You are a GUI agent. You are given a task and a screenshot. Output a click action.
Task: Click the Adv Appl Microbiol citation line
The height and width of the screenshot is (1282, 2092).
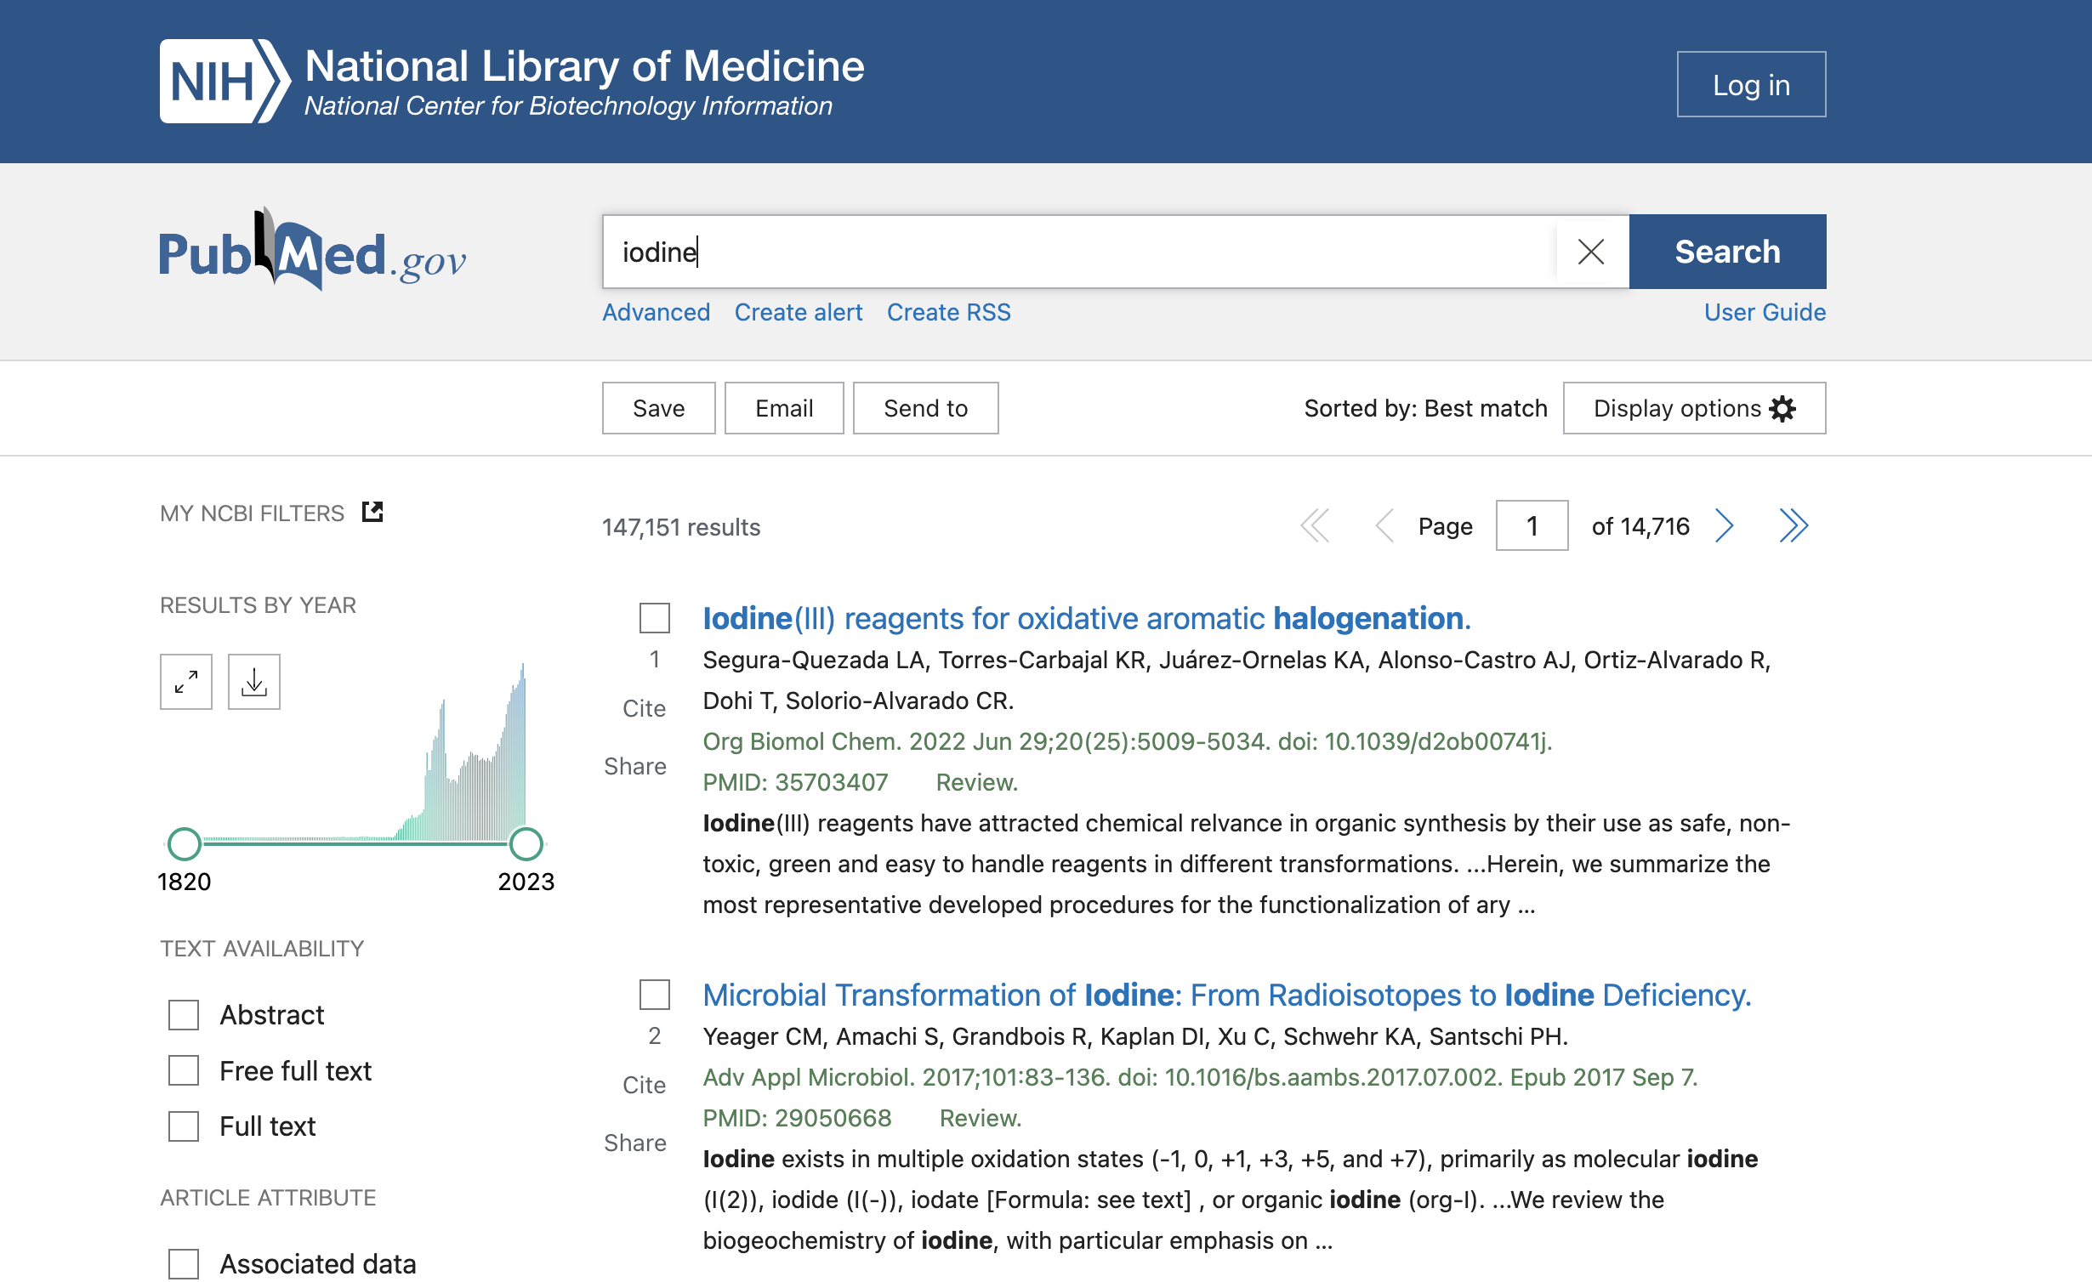(1201, 1077)
